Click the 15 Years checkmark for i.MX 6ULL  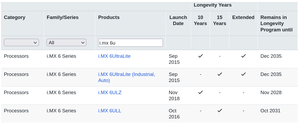(x=220, y=110)
